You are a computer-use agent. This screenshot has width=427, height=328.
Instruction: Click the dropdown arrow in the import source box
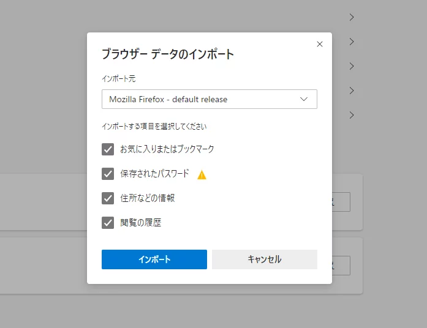(304, 99)
